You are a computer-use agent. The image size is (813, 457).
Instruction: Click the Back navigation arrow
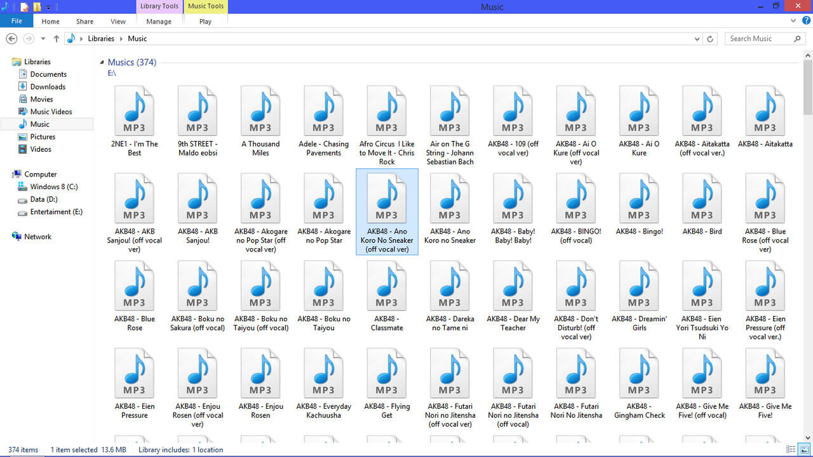pos(11,39)
